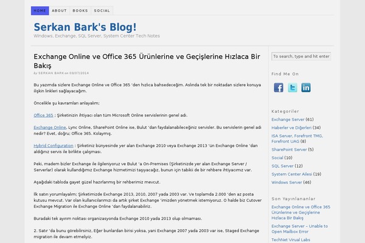365x243 pixels.
Task: Open the Exchange Server category
Action: pyautogui.click(x=288, y=120)
